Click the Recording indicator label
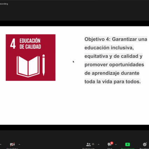 pos(4,4)
